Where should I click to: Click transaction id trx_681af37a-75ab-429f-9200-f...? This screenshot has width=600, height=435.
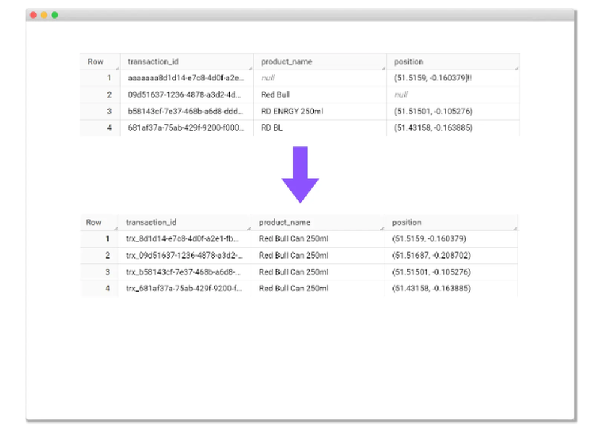184,289
